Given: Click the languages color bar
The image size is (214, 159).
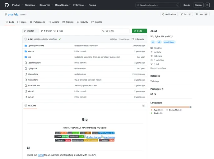Looking at the screenshot, I should [x=171, y=107].
